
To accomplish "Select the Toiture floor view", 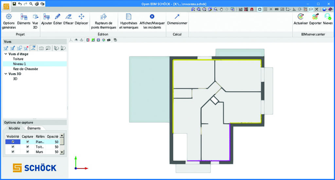I will tap(18, 59).
